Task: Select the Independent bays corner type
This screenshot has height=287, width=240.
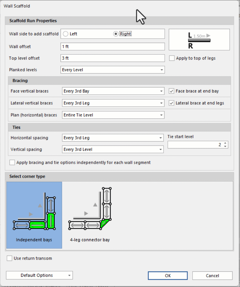Action: [x=34, y=215]
